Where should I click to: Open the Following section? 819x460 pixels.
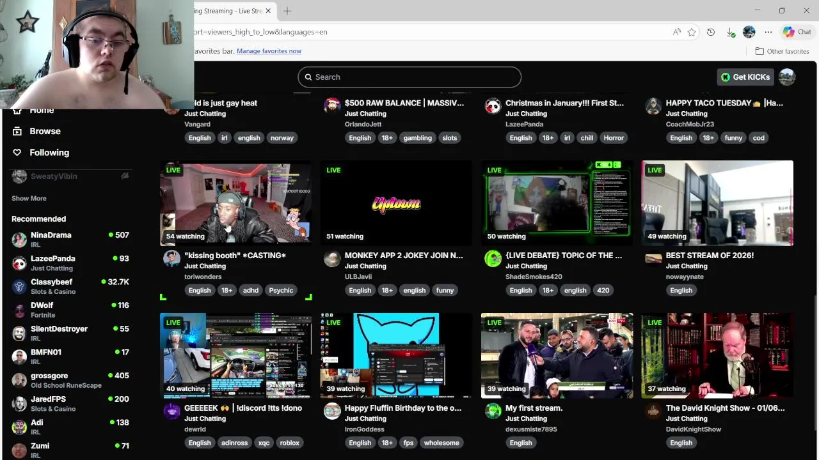pyautogui.click(x=49, y=152)
